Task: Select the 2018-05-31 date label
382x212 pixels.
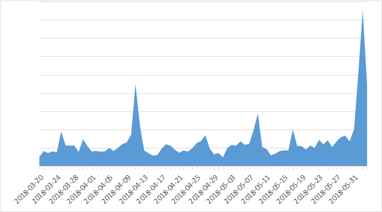Action: click(x=344, y=190)
